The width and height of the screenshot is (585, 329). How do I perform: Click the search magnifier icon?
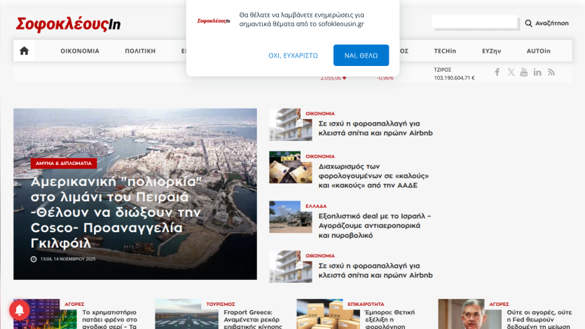coord(528,23)
